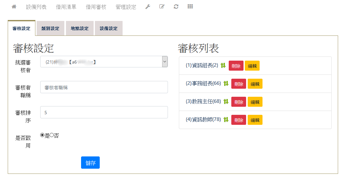341x179 pixels.
Task: Switch to the 類別設定 tab
Action: 51,28
